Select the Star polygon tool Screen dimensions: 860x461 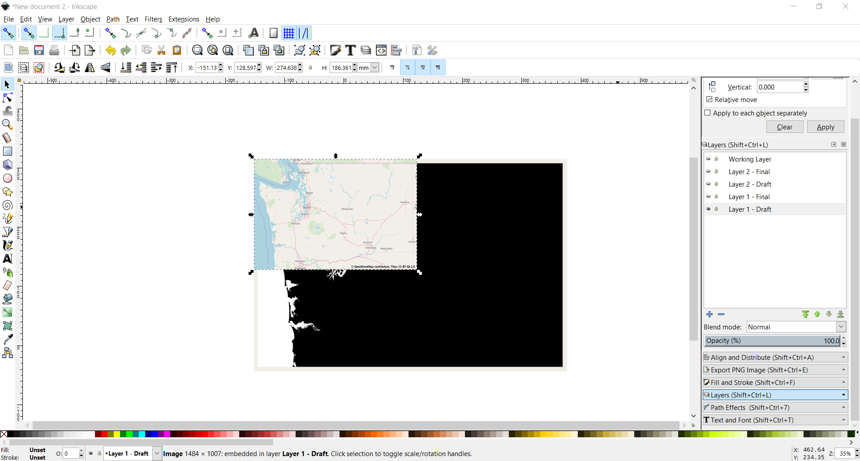pyautogui.click(x=7, y=192)
